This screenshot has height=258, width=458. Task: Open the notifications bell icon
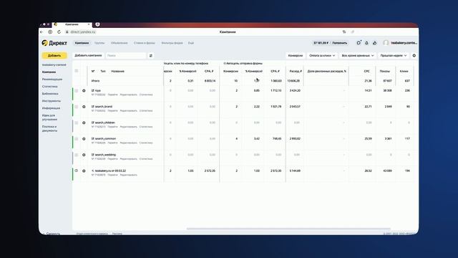[x=366, y=43]
